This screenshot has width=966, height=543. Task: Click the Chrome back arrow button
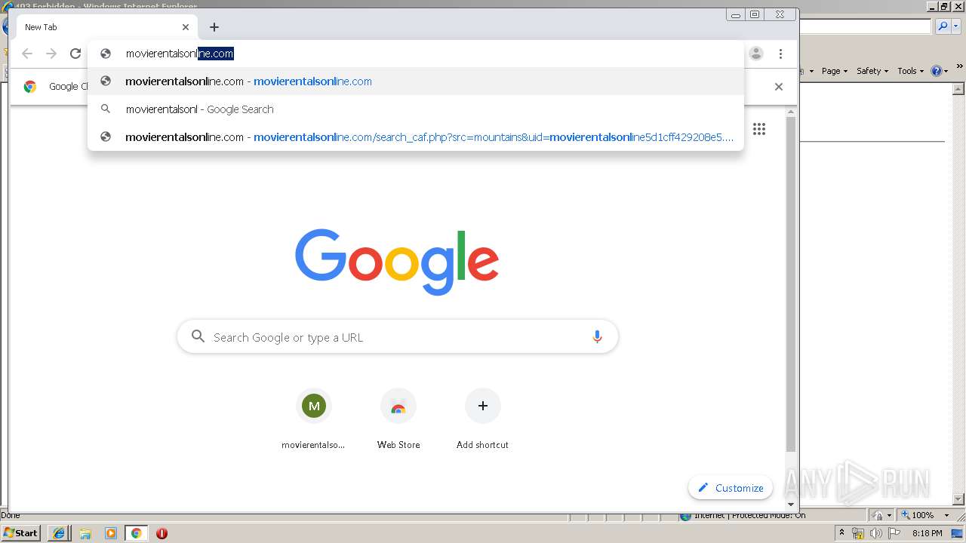click(x=27, y=54)
